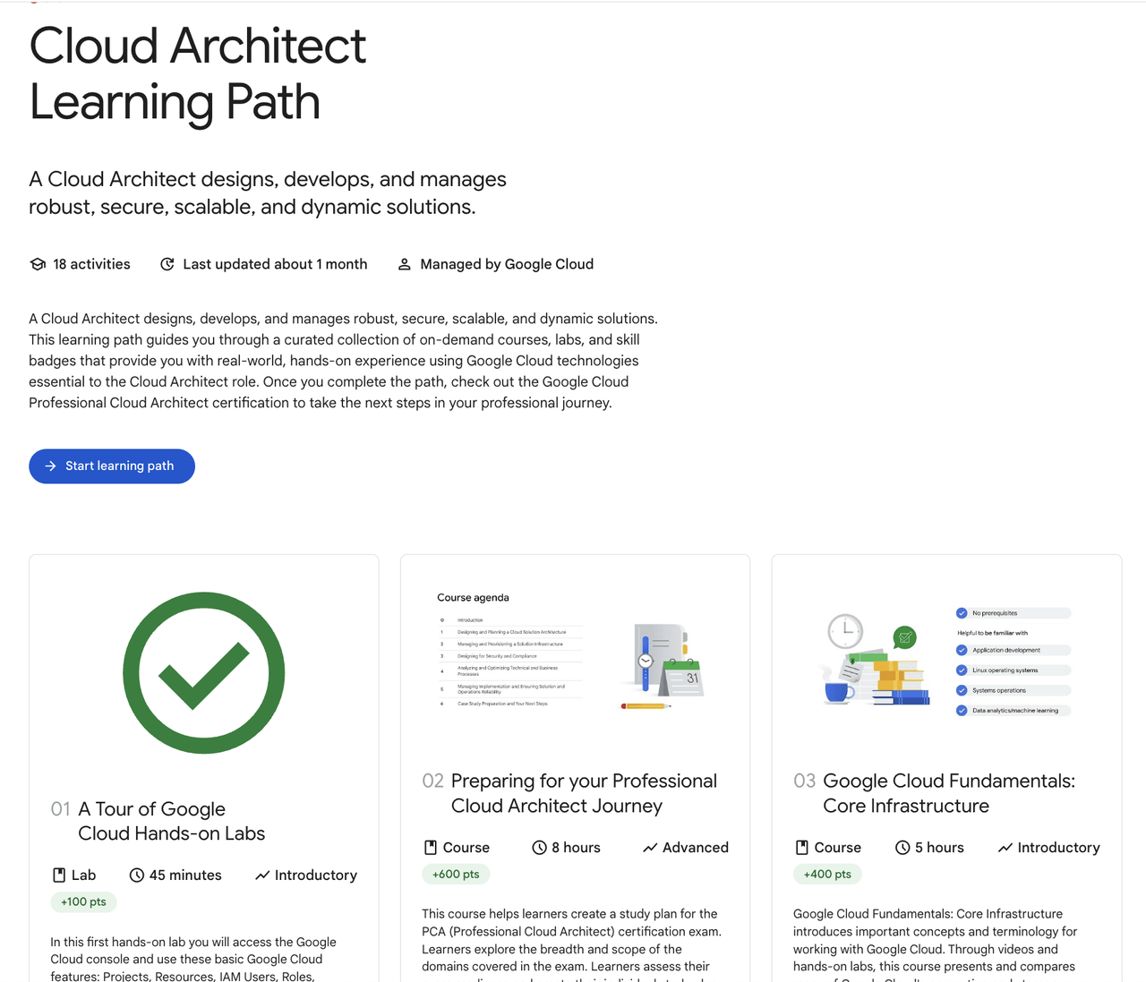1146x982 pixels.
Task: Open A Tour of Google Cloud Hands-on Labs
Action: (172, 821)
